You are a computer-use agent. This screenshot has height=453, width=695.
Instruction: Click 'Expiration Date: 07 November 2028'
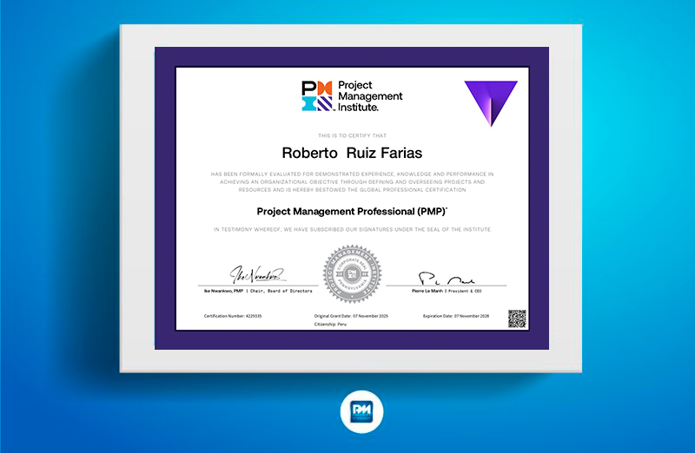click(456, 316)
